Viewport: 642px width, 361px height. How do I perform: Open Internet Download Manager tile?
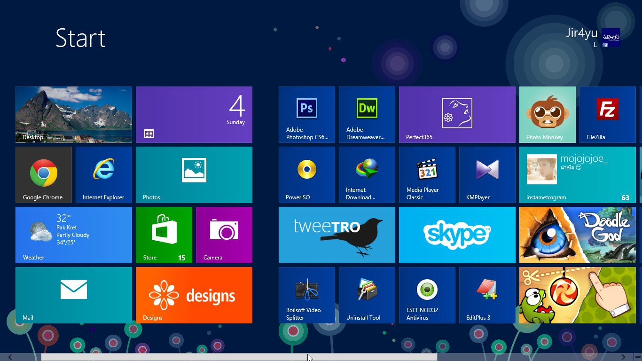tap(367, 175)
